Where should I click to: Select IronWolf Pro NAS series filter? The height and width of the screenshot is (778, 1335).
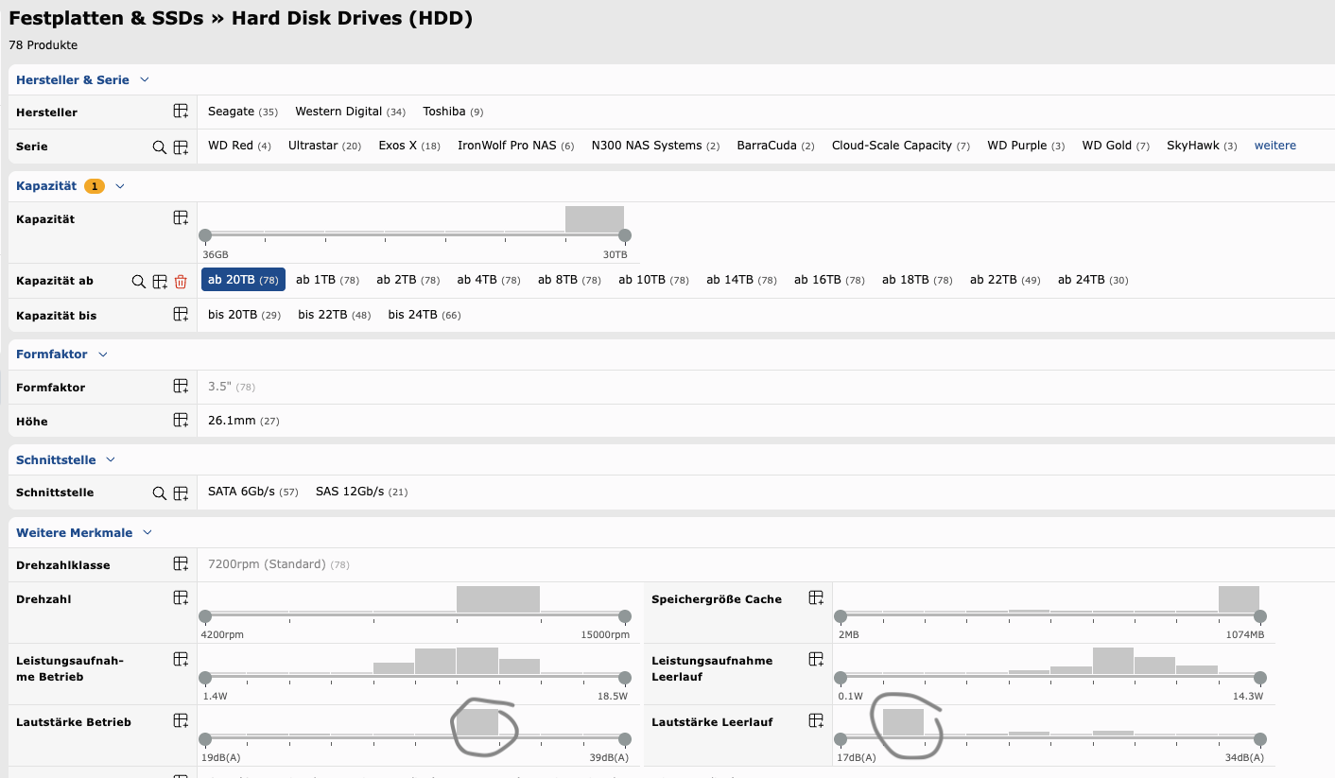(515, 146)
